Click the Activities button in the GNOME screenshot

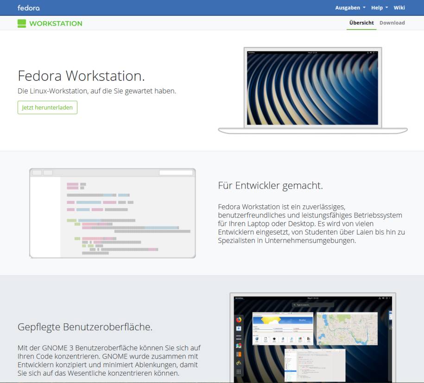[239, 298]
